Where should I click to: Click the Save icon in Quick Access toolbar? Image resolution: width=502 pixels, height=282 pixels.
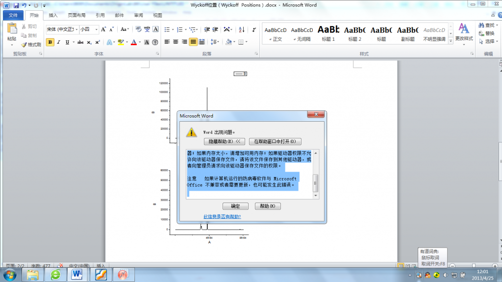16,5
